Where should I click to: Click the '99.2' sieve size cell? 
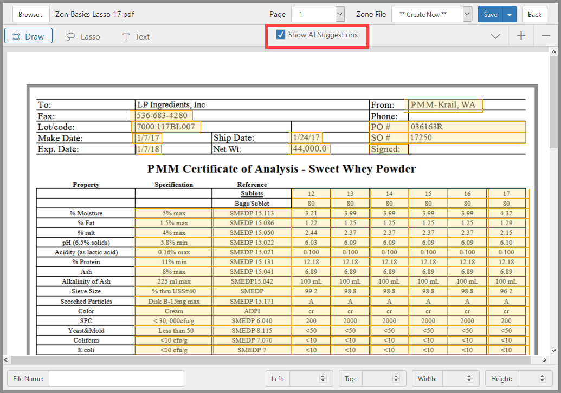pyautogui.click(x=311, y=291)
